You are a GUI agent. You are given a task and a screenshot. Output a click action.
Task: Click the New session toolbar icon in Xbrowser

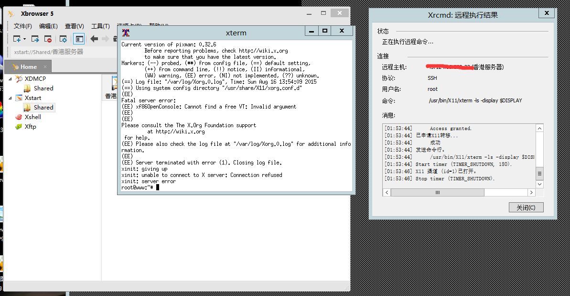point(17,39)
